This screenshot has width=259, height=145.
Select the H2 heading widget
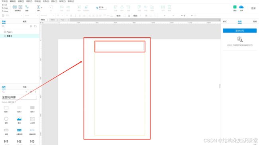pyautogui.click(x=19, y=142)
